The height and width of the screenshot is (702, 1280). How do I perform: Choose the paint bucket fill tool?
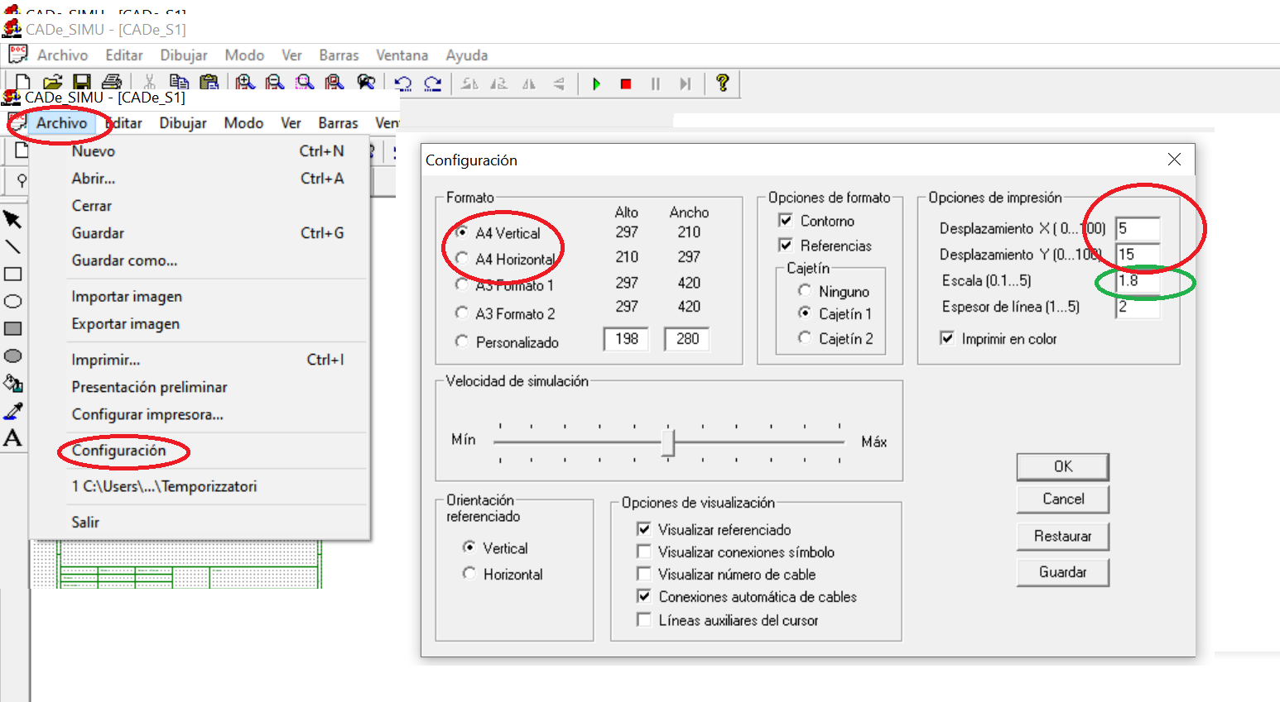(12, 384)
